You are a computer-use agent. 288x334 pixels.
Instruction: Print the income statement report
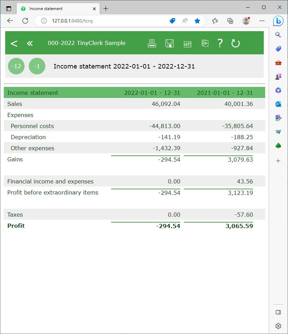coord(152,43)
